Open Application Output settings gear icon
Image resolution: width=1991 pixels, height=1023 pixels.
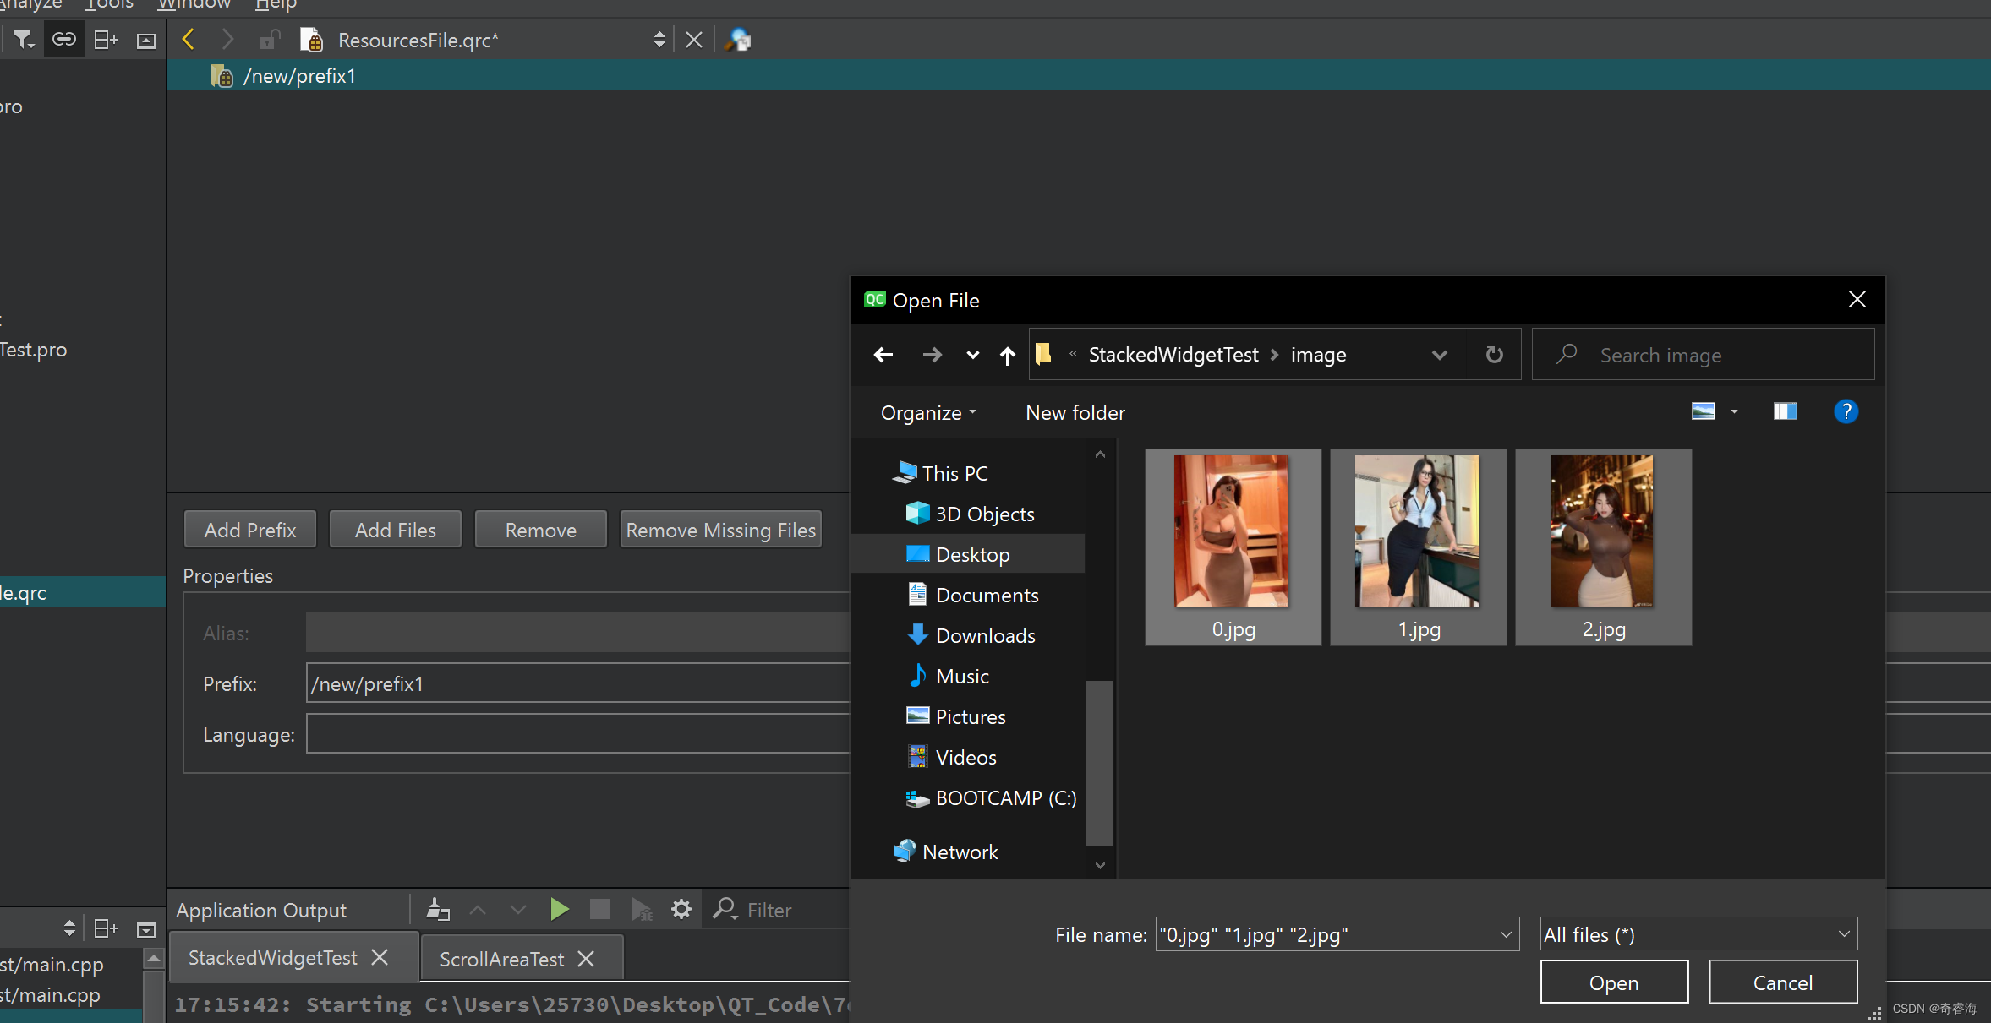[681, 910]
